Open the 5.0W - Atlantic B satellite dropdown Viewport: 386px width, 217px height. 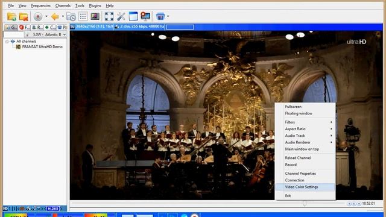[46, 35]
